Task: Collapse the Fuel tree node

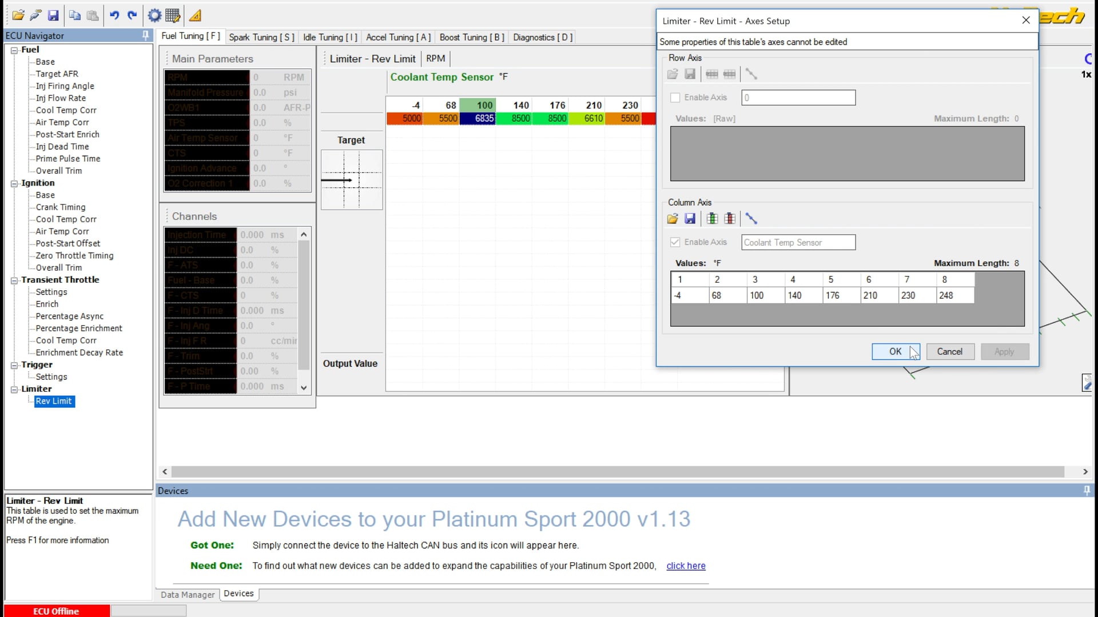Action: point(14,50)
